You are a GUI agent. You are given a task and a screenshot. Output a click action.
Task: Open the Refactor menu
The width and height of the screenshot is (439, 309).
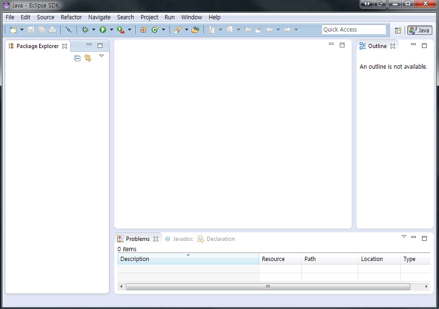(71, 17)
